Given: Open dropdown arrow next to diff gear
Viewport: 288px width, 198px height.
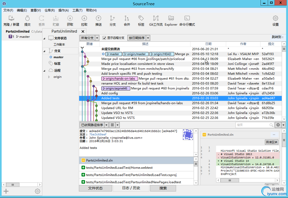Looking at the screenshot, I should click(x=283, y=125).
